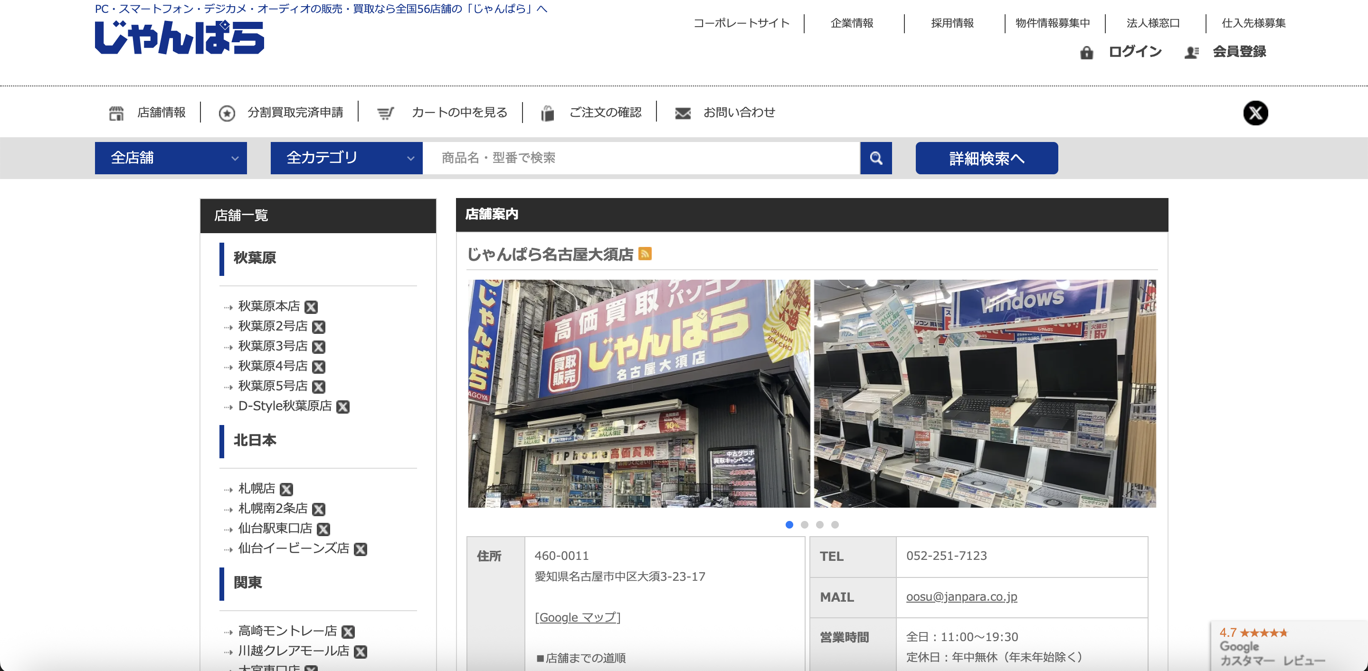Click the 会員登録 link

click(x=1239, y=51)
